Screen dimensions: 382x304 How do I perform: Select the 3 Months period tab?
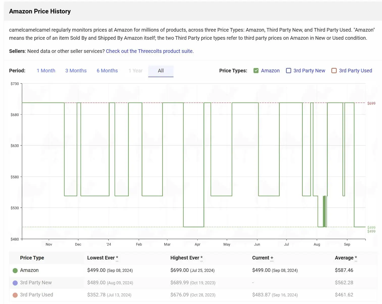click(x=76, y=71)
